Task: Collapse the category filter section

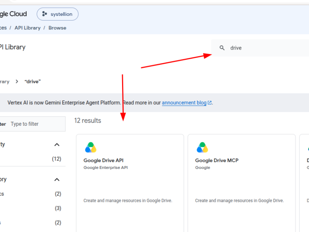Action: click(x=57, y=179)
